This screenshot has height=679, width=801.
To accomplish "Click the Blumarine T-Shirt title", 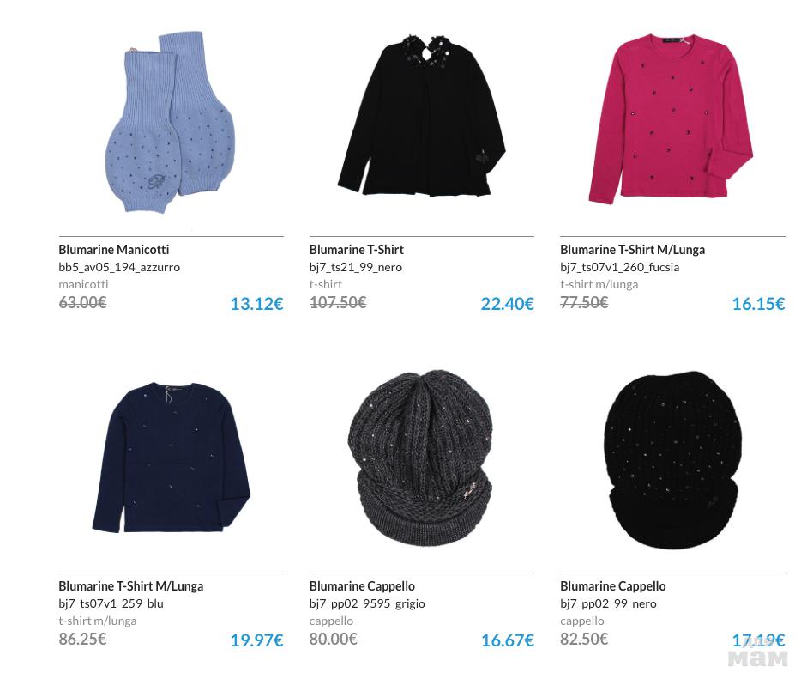I will [356, 250].
